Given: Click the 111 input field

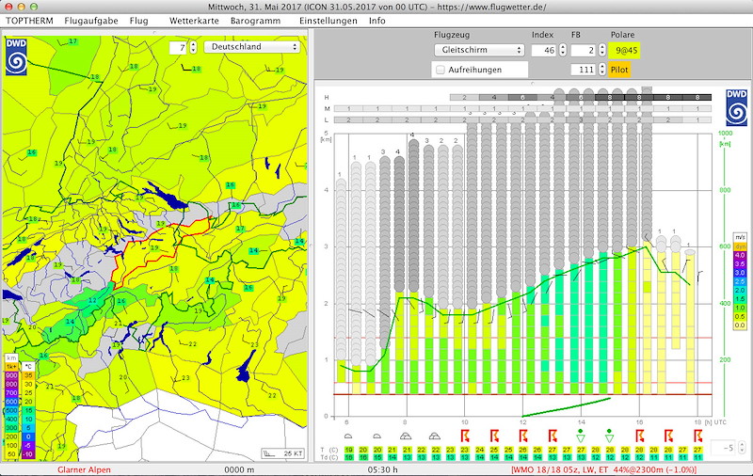Looking at the screenshot, I should pos(584,70).
